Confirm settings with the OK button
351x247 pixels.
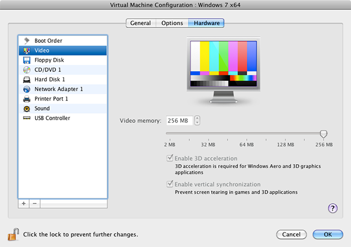[x=328, y=234]
